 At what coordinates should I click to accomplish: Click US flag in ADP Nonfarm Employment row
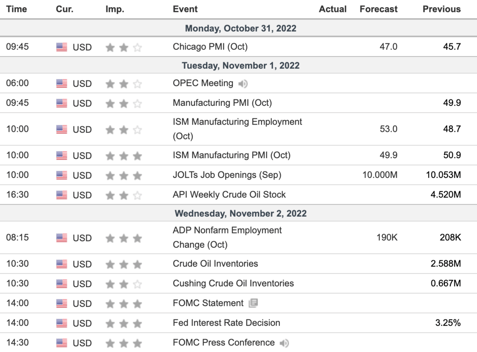pos(62,238)
